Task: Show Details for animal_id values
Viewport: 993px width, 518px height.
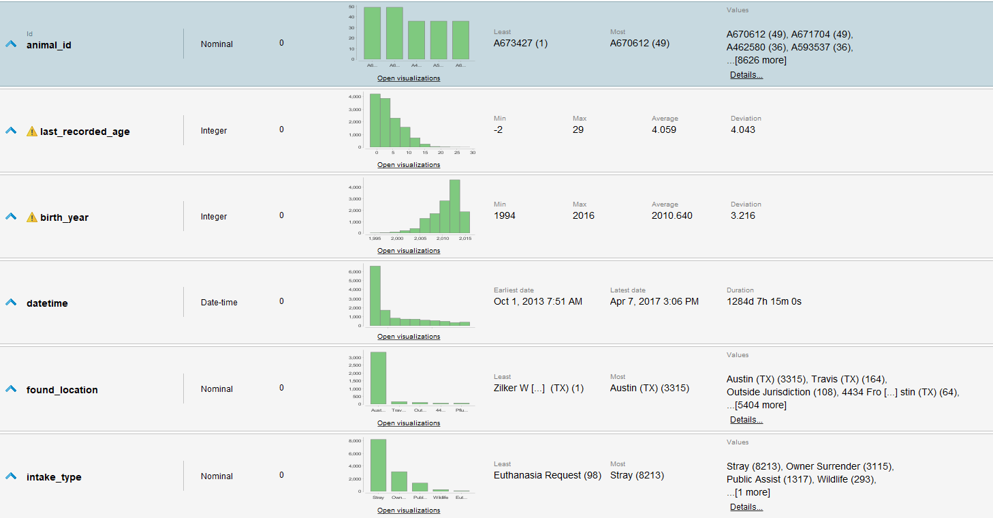Action: pos(746,75)
